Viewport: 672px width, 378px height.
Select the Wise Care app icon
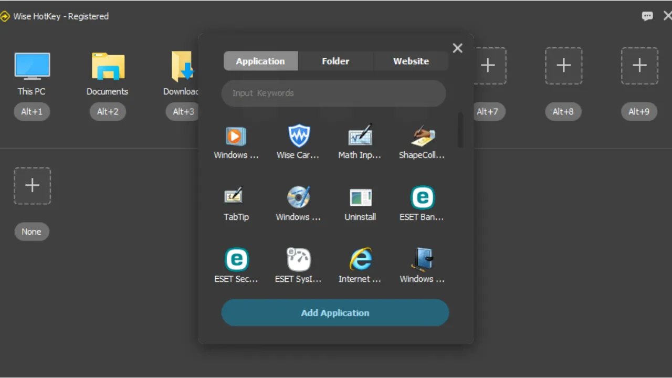(x=299, y=136)
